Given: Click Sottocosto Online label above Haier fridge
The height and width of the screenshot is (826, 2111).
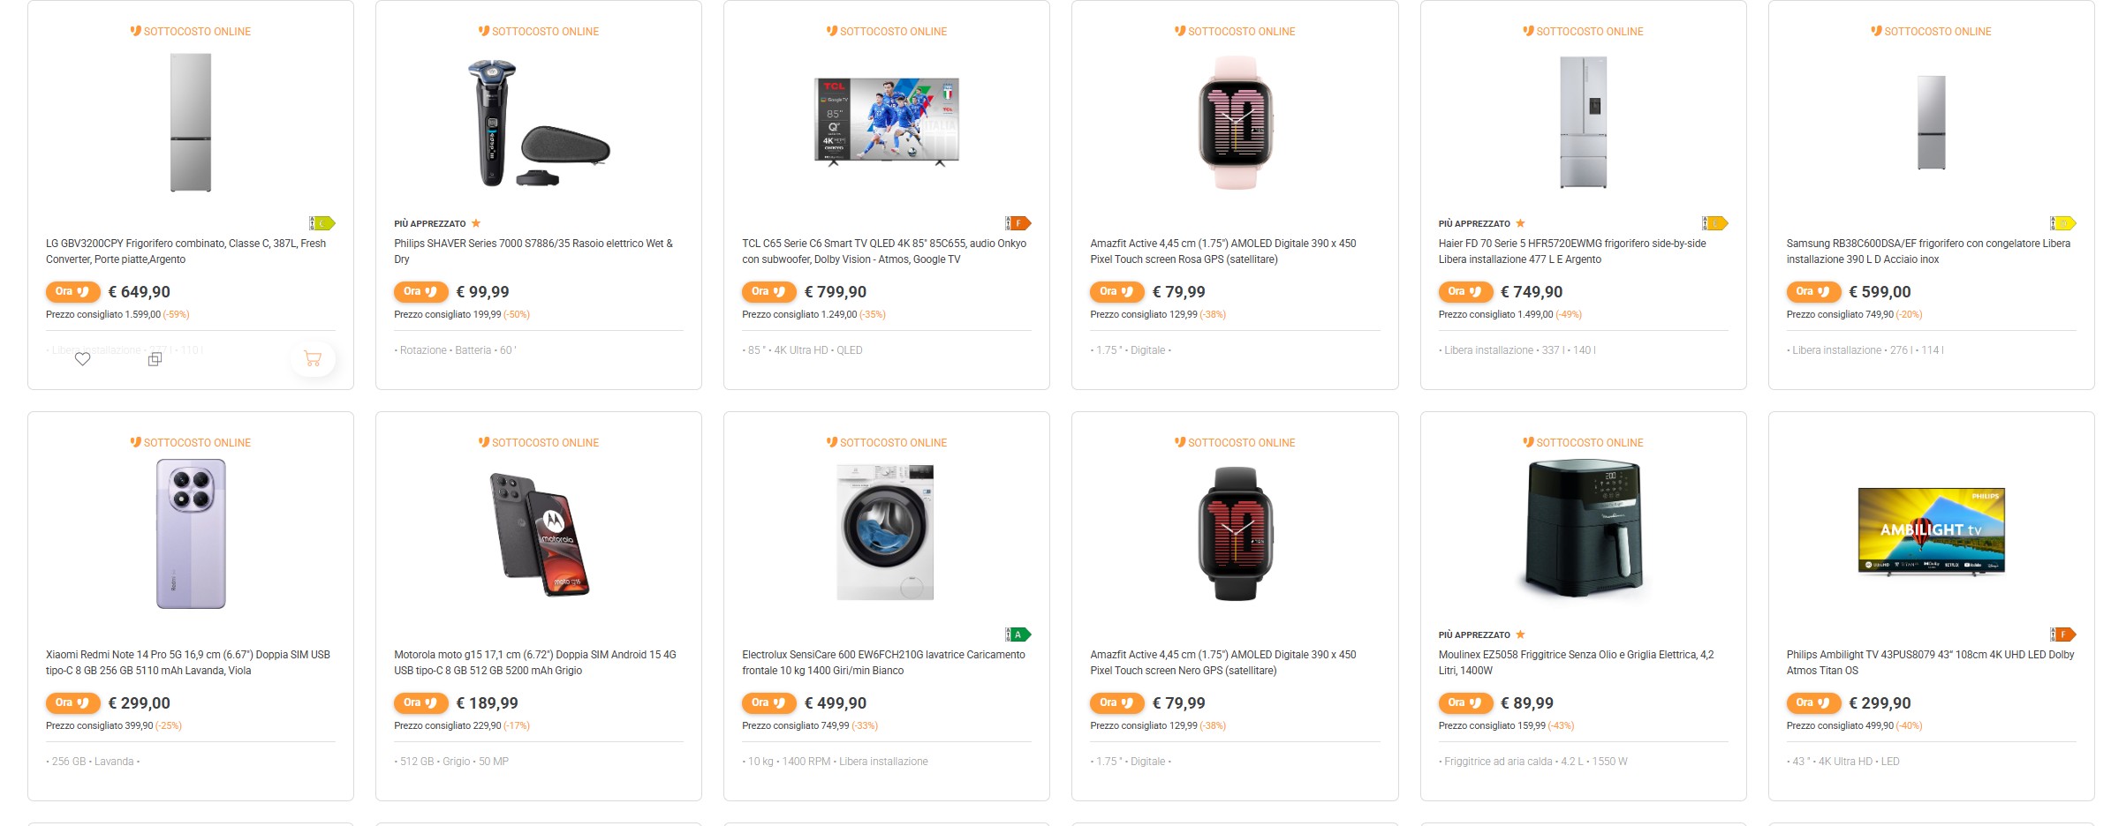Looking at the screenshot, I should 1583,32.
